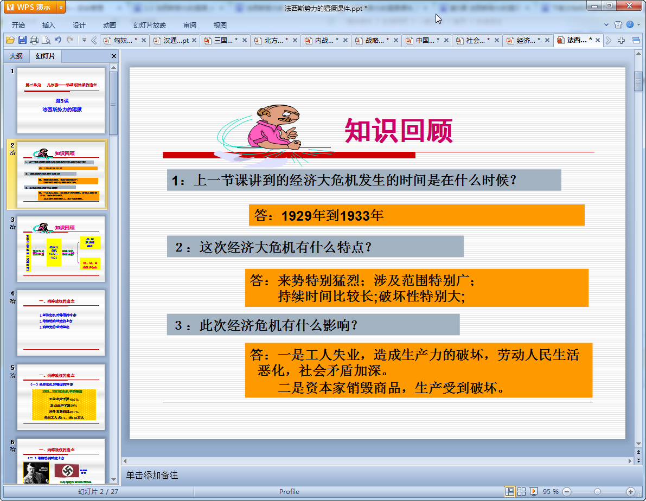Open the 审阅 menu tab
Screen dimensions: 646x501
click(x=190, y=25)
